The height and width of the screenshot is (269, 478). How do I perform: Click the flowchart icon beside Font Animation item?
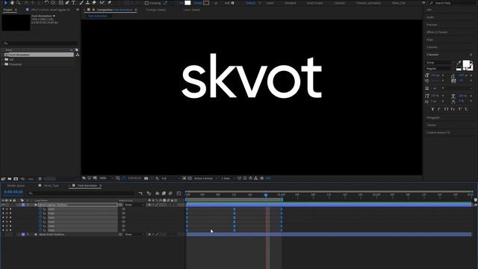78,55
